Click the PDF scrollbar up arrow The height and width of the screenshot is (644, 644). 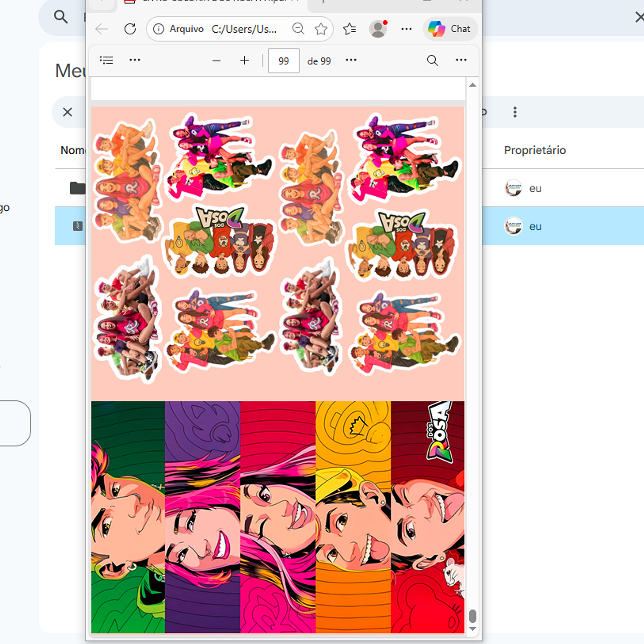473,85
